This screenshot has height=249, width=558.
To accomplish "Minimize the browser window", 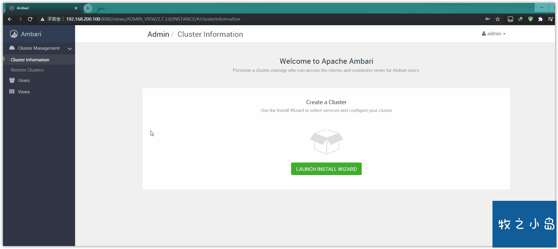I will [x=542, y=7].
